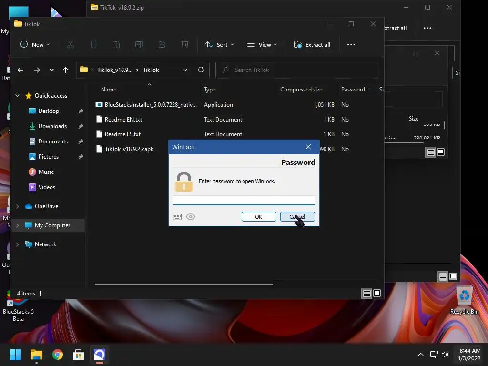The width and height of the screenshot is (488, 366).
Task: Open the See more ellipsis in TikTok window
Action: click(x=351, y=44)
